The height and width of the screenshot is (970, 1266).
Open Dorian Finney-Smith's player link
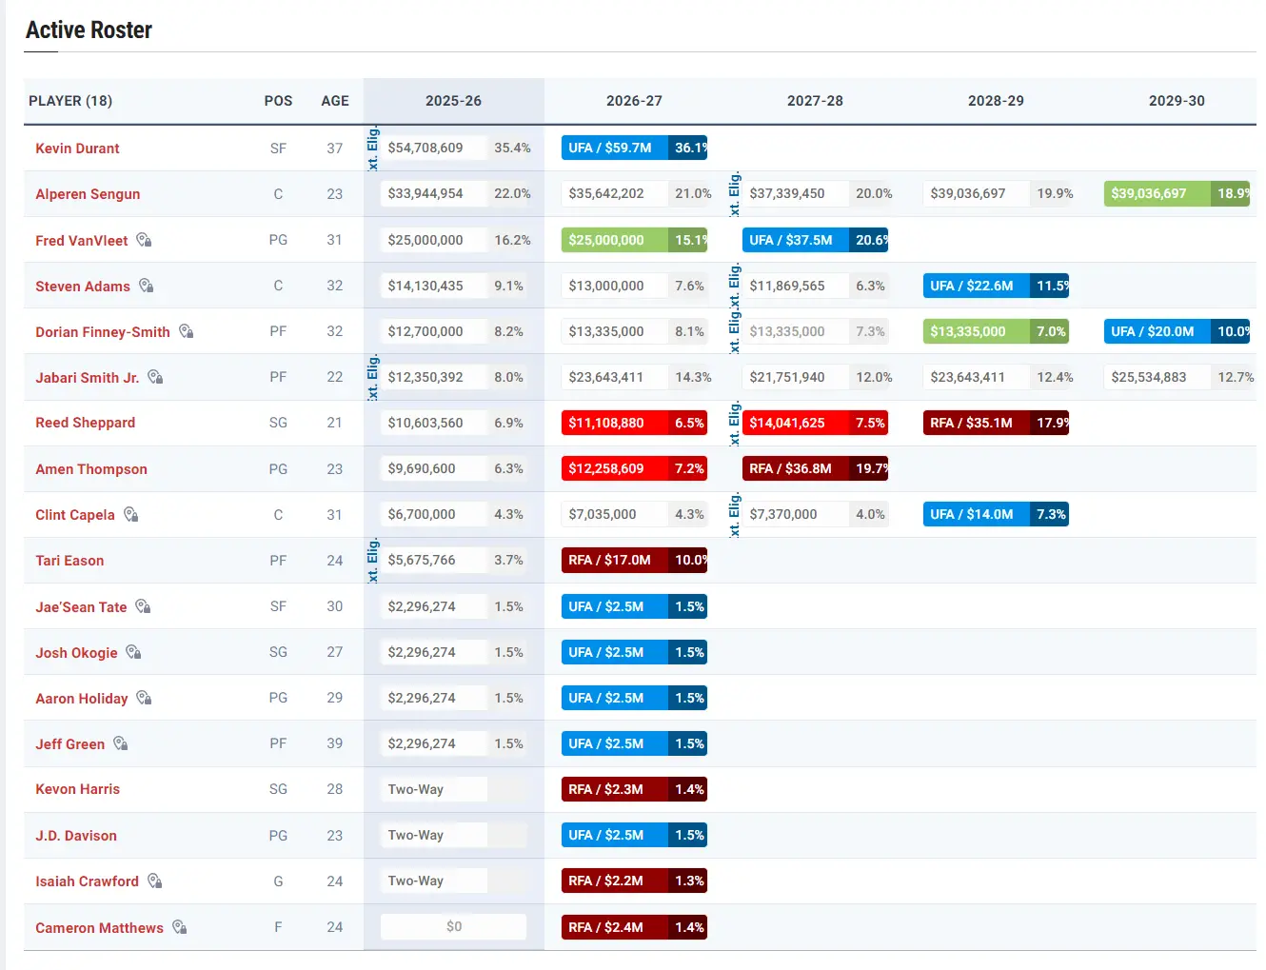pos(103,332)
